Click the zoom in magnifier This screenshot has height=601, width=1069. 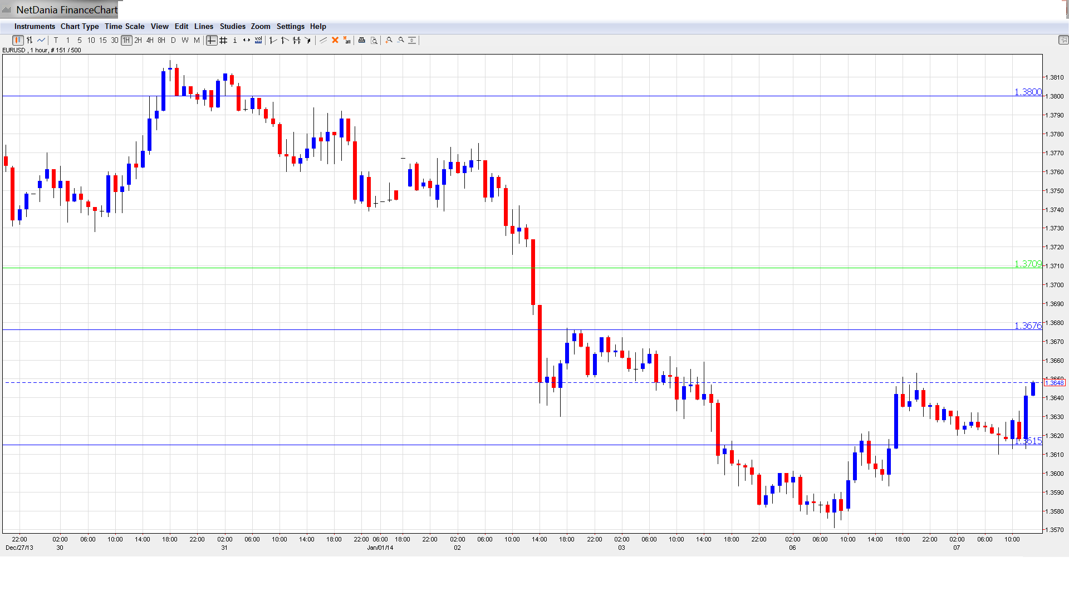[x=389, y=40]
